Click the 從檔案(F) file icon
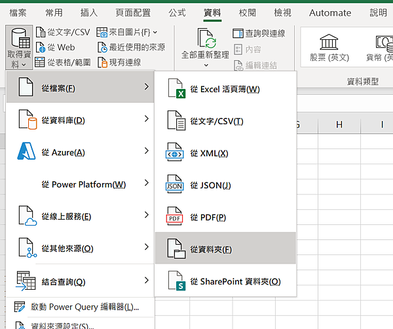Screen dimensions: 393x329 pyautogui.click(x=26, y=87)
